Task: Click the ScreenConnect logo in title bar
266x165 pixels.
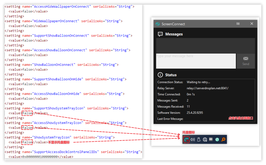Action: click(157, 24)
